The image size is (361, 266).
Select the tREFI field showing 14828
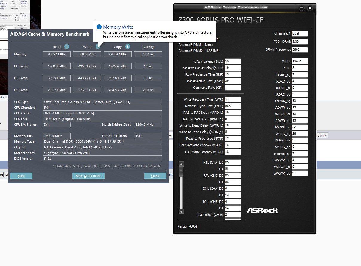tap(300, 61)
